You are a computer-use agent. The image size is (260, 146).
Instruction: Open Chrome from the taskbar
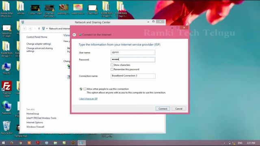(20, 143)
